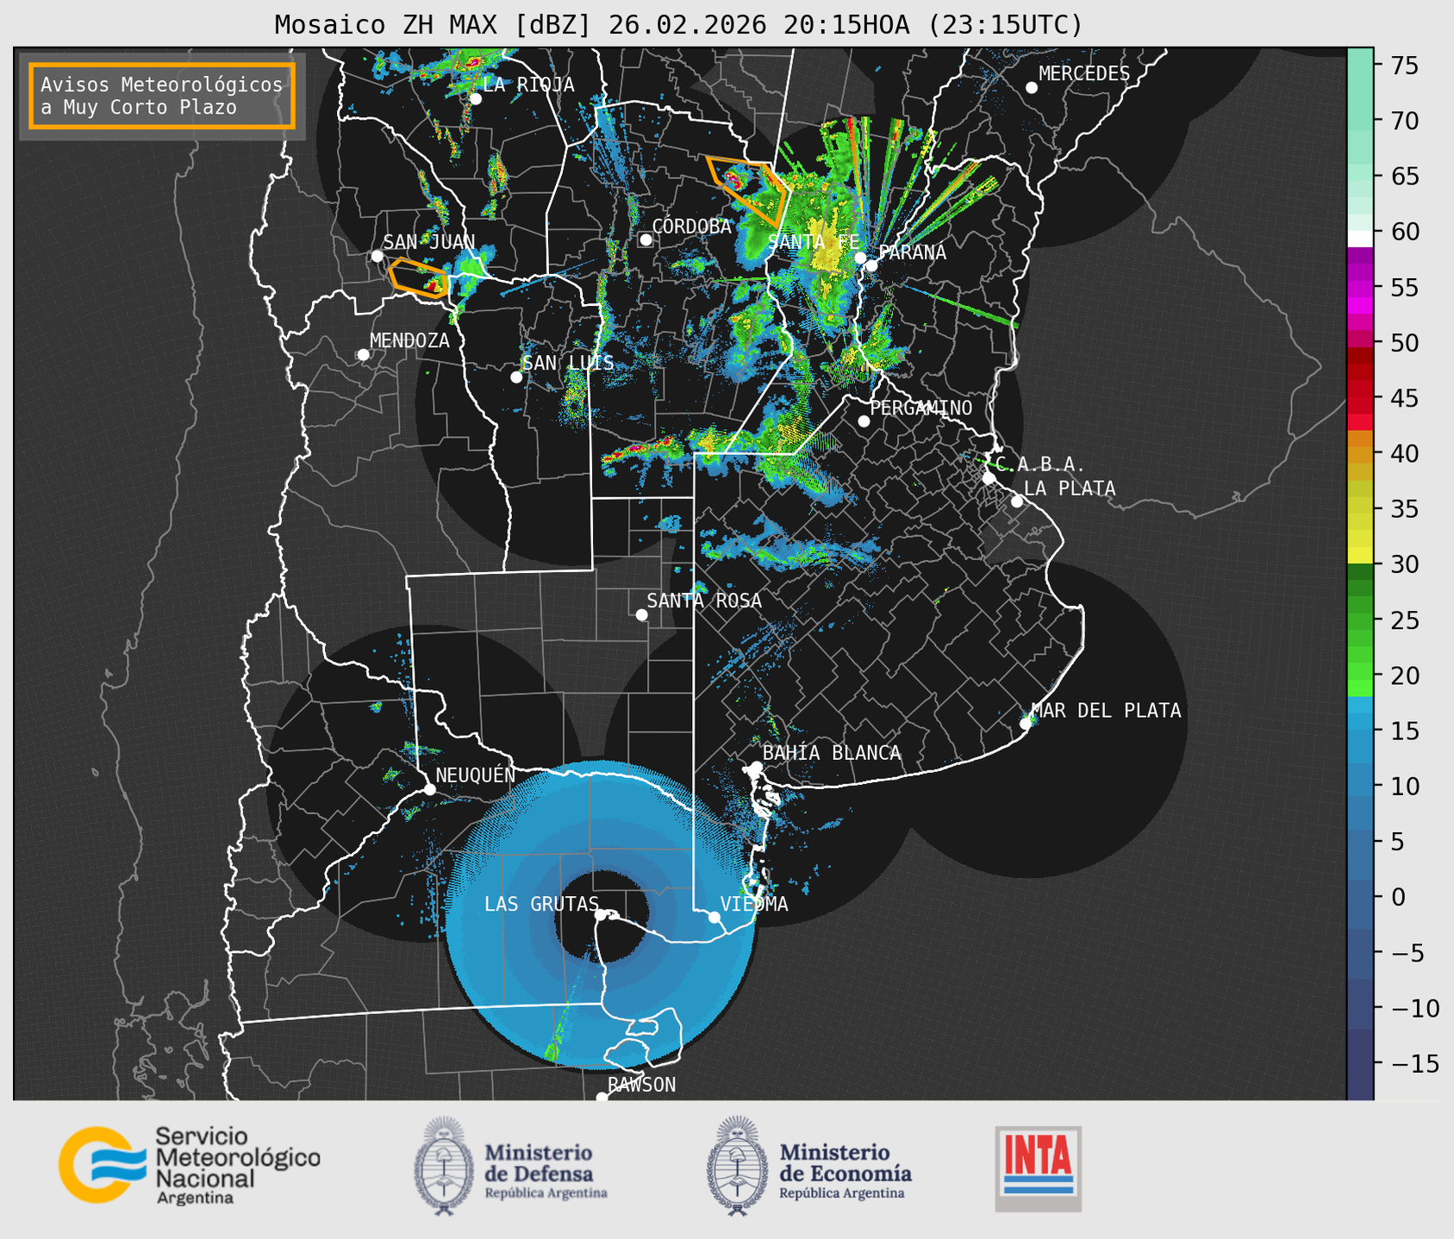Click the 60 dBZ white band on the color scale

[x=1360, y=238]
